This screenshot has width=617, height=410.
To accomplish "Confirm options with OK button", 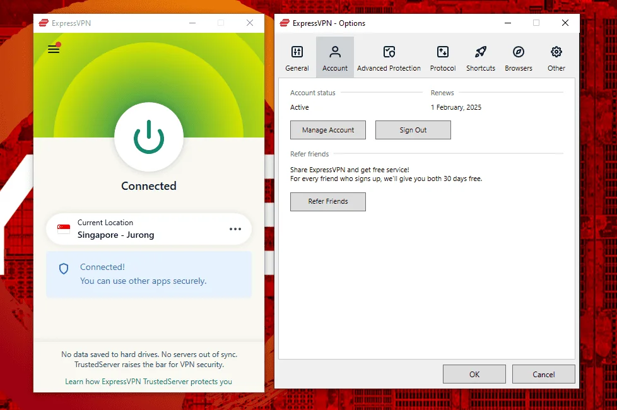I will click(x=474, y=374).
